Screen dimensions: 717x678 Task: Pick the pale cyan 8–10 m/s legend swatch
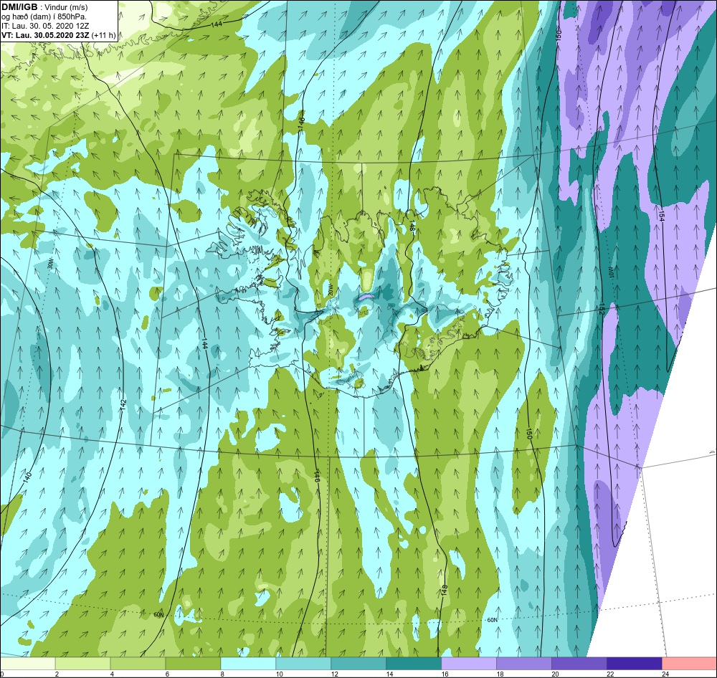248,662
